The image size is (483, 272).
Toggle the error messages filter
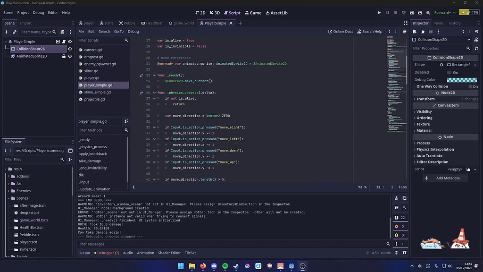coord(400,226)
